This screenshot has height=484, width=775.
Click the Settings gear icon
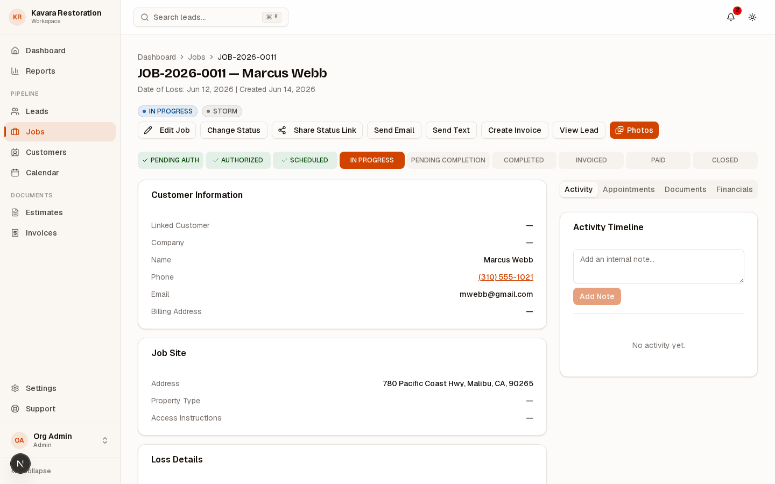(x=15, y=388)
